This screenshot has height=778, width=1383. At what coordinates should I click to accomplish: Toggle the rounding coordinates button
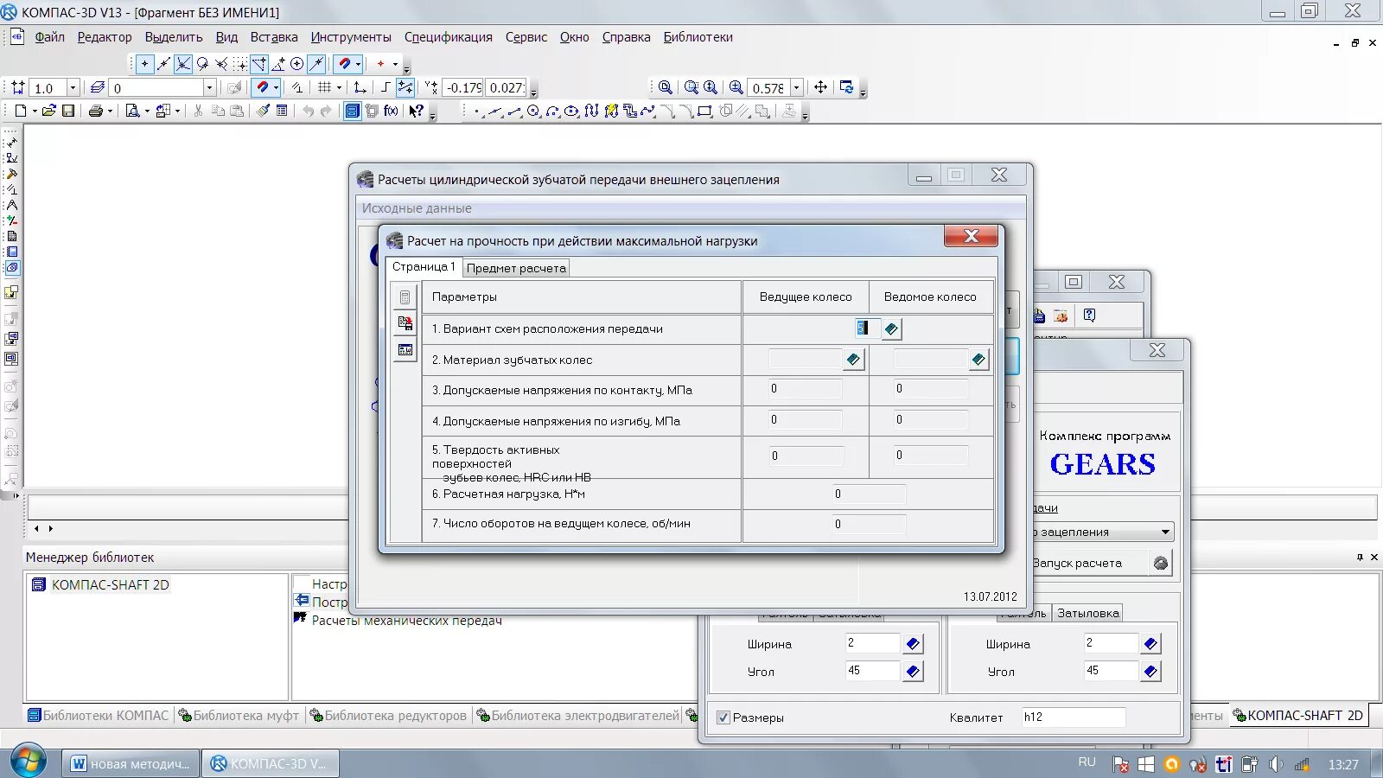(x=405, y=87)
